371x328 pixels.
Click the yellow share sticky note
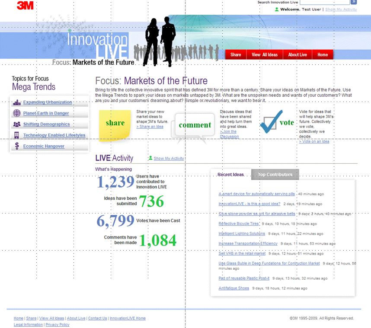pyautogui.click(x=115, y=126)
